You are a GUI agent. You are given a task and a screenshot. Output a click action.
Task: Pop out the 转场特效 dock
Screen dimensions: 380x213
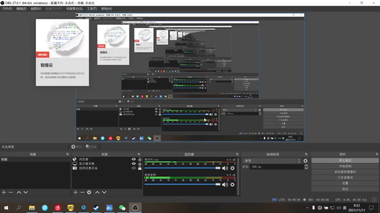306,154
